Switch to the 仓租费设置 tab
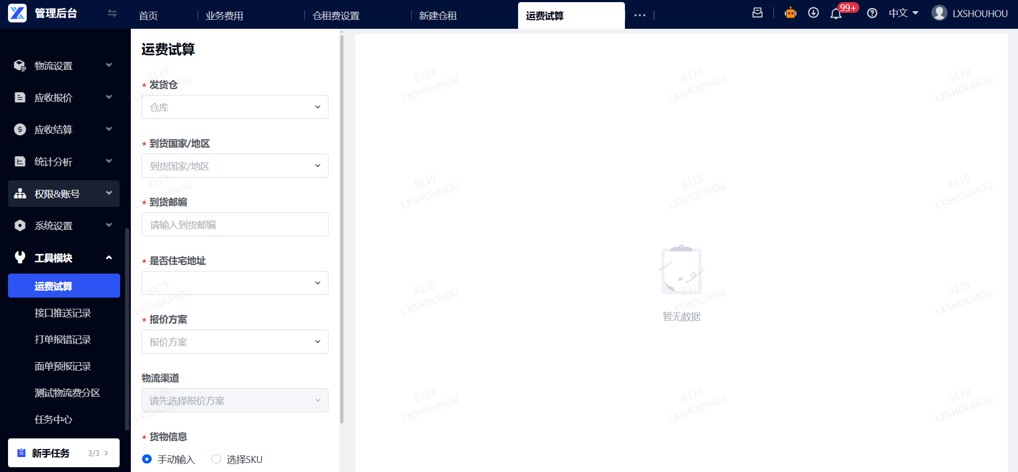 [x=336, y=15]
